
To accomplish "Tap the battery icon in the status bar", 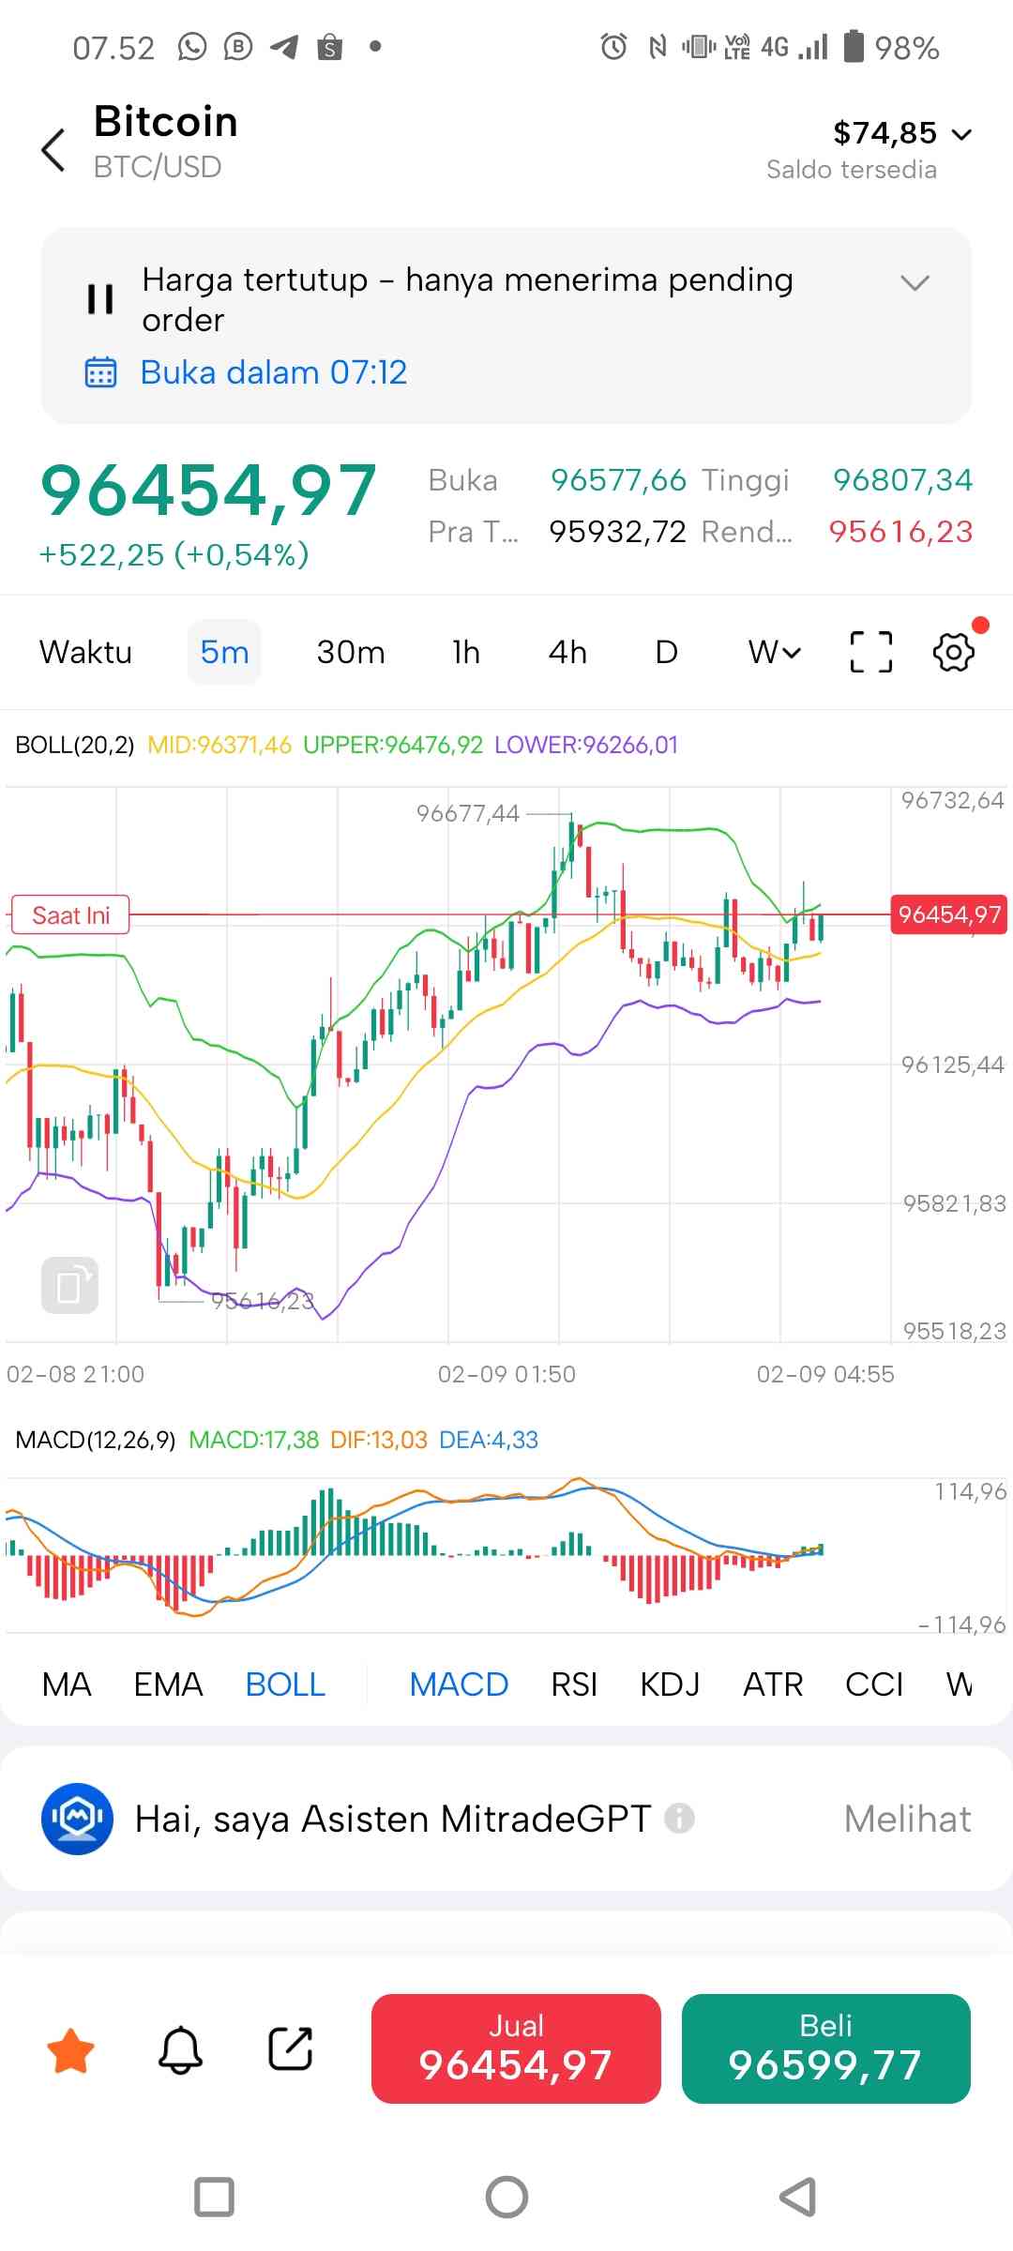I will pyautogui.click(x=854, y=45).
